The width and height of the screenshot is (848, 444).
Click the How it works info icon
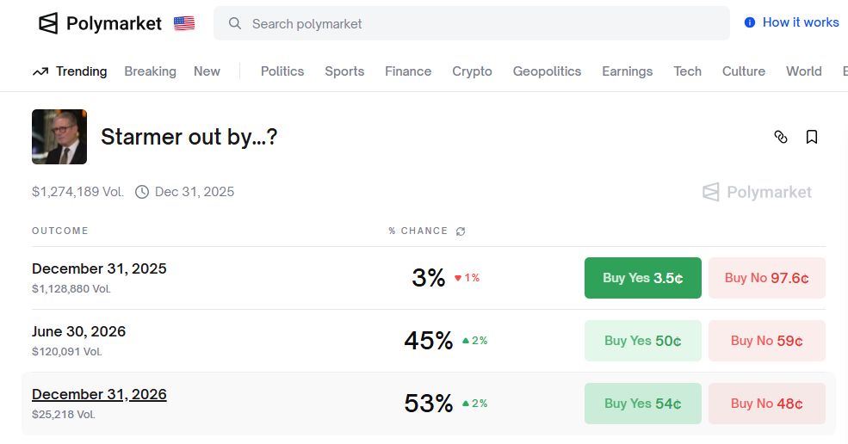pyautogui.click(x=750, y=22)
